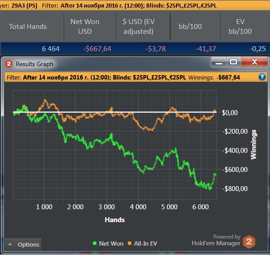Click the -$400,00 axis label

point(235,151)
